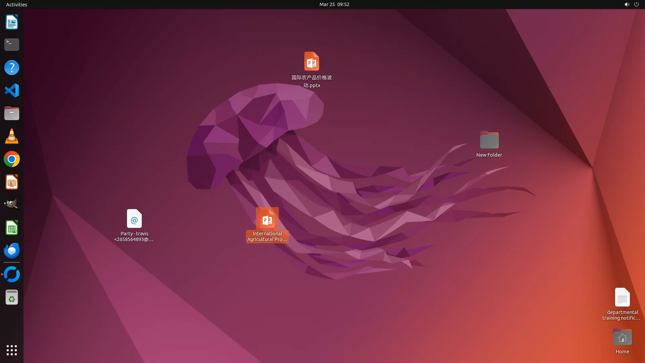
Task: Launch LibreOffice Calc spreadsheet
Action: coord(12,228)
